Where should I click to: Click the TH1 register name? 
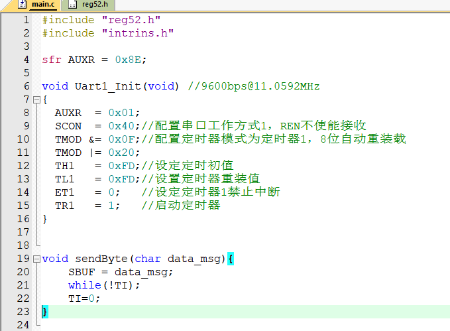[65, 166]
